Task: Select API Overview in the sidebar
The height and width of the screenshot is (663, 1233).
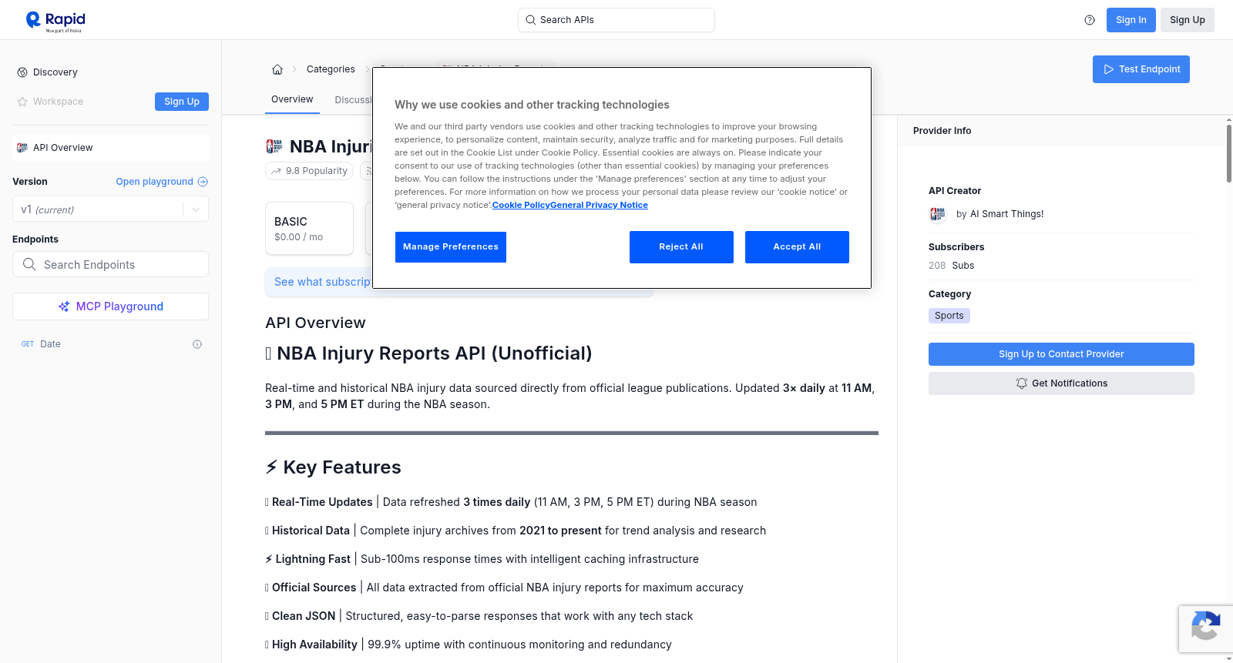Action: [x=110, y=148]
